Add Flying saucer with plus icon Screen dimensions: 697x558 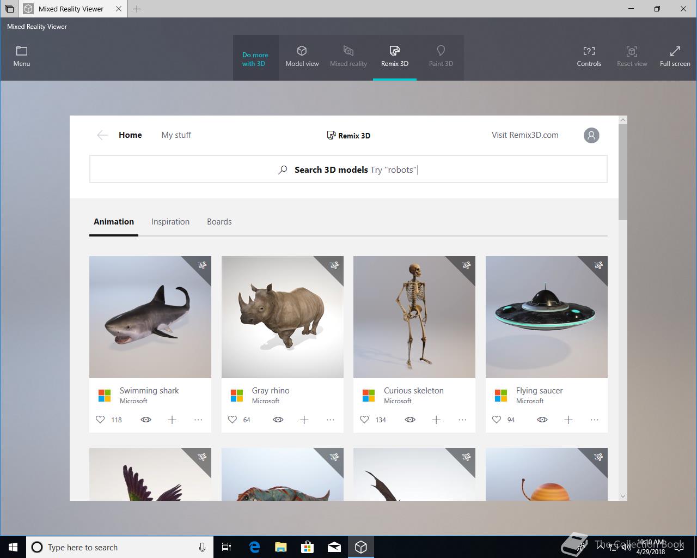point(568,420)
